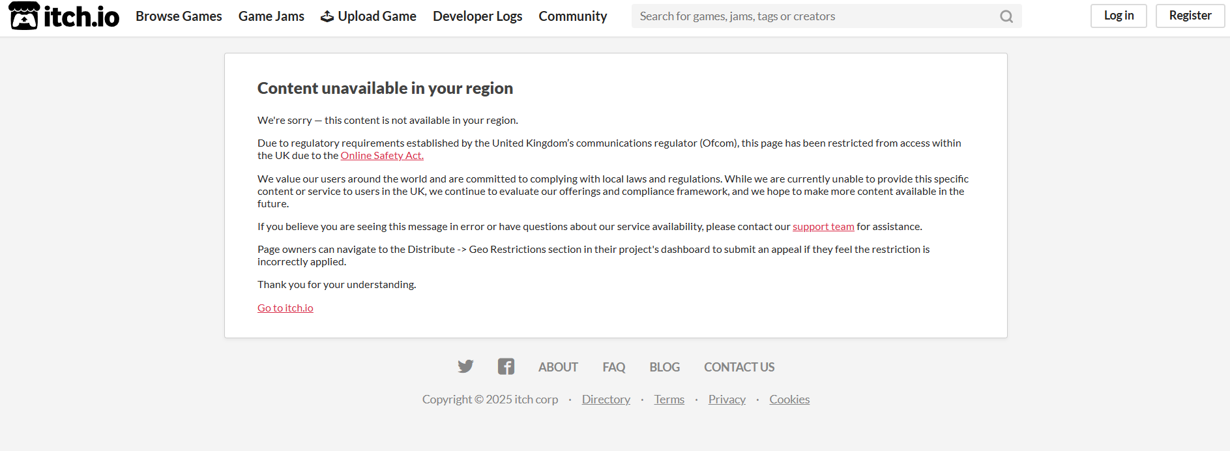The image size is (1230, 451).
Task: Open the Twitter icon link in footer
Action: click(465, 366)
